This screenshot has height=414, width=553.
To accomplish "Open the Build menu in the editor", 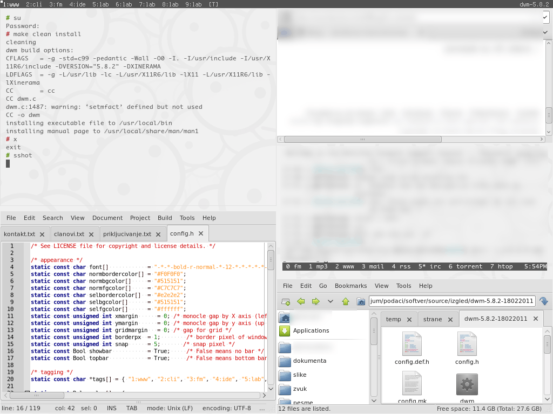I will [x=165, y=218].
